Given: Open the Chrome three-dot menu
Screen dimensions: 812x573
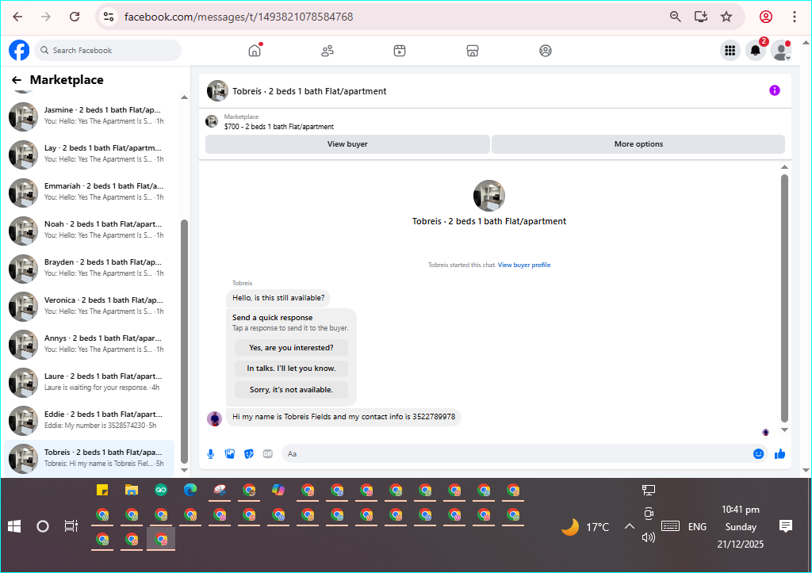Looking at the screenshot, I should [795, 17].
